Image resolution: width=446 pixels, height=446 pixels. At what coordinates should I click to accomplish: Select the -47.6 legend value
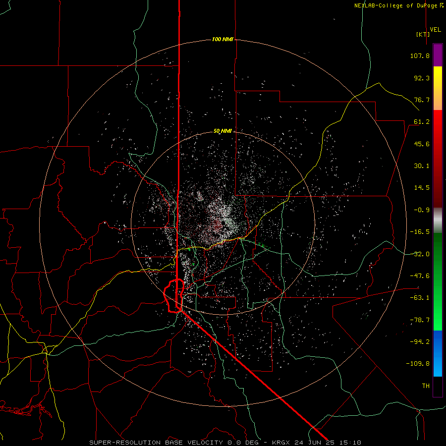(420, 276)
